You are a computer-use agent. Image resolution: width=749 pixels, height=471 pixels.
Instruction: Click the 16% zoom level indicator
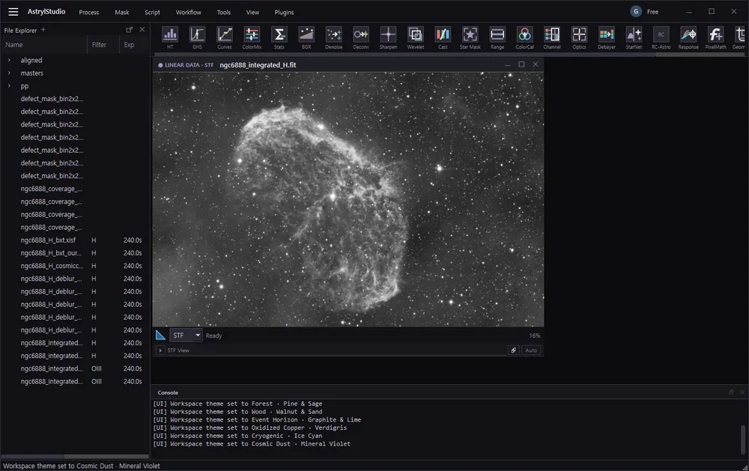pyautogui.click(x=535, y=335)
